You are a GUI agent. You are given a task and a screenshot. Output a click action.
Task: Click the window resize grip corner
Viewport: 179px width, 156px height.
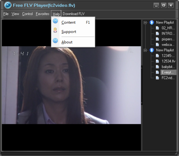176,153
